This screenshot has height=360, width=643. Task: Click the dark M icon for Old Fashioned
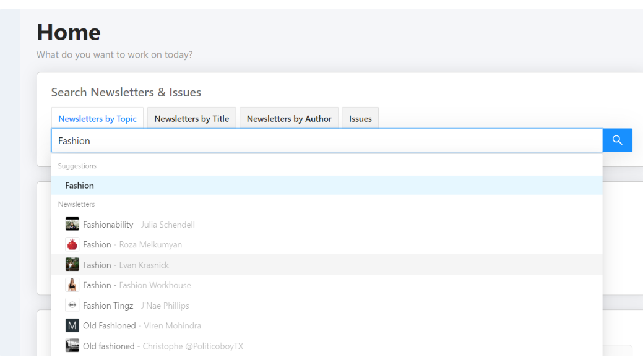pos(72,326)
